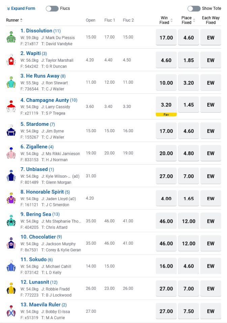Viewport: 227px width, 323px height.
Task: Click Maevila Ruler's red cross silk icon
Action: tap(11, 311)
